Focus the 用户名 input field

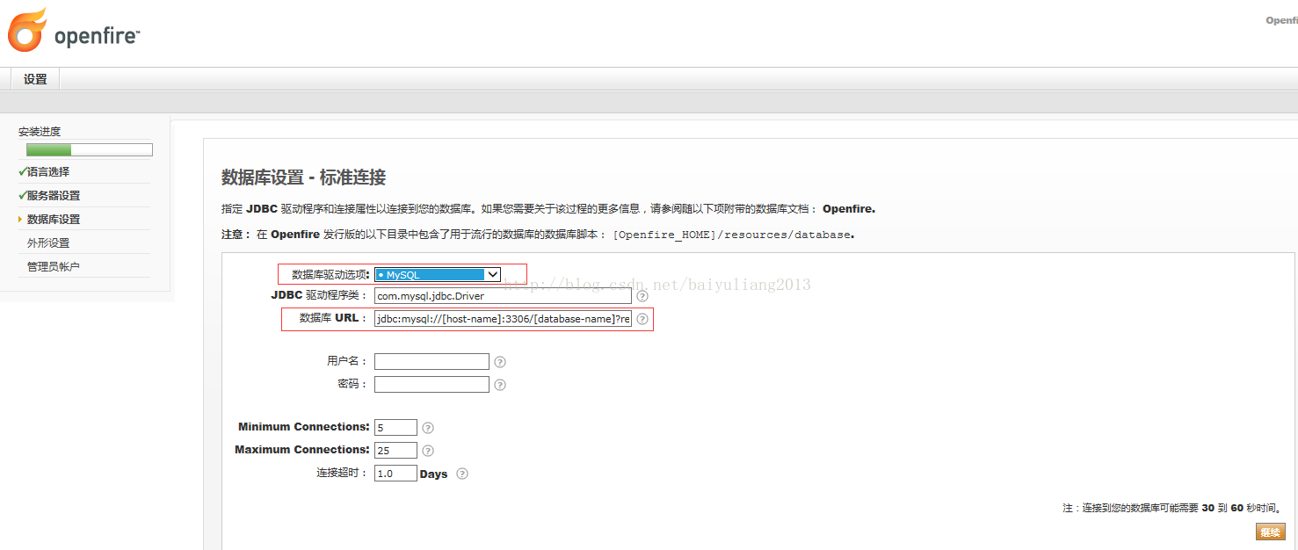coord(431,361)
